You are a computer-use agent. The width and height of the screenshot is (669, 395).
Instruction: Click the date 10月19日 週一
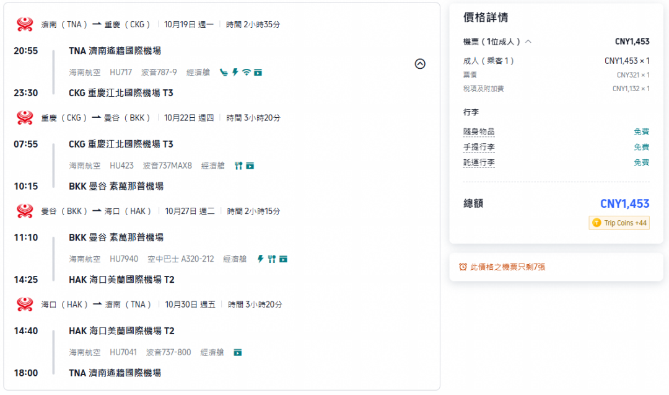(x=189, y=24)
